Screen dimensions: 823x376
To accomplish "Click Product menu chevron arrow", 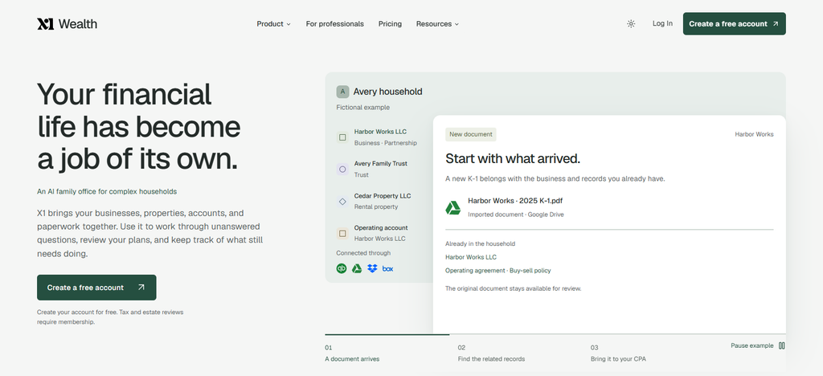I will [289, 24].
